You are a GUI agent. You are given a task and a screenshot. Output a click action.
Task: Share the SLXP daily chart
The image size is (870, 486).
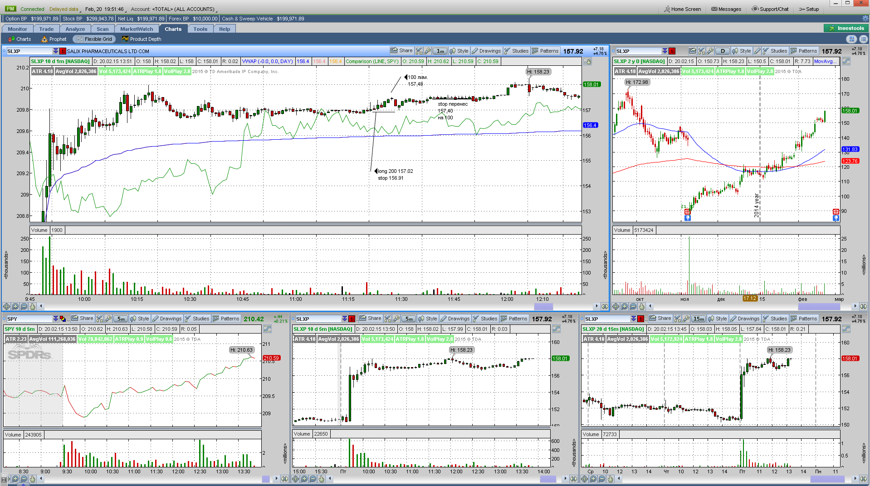(692, 51)
